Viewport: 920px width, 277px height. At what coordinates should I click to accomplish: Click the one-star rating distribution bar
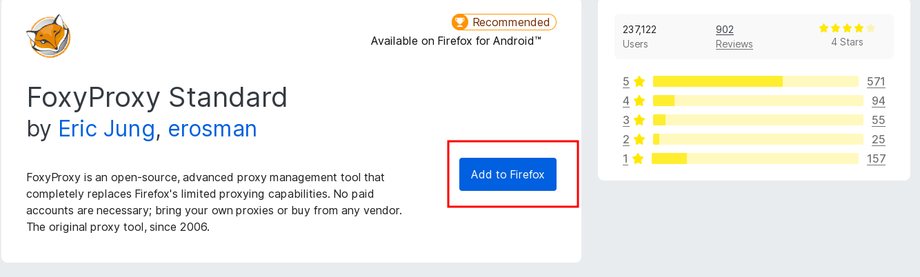(754, 158)
